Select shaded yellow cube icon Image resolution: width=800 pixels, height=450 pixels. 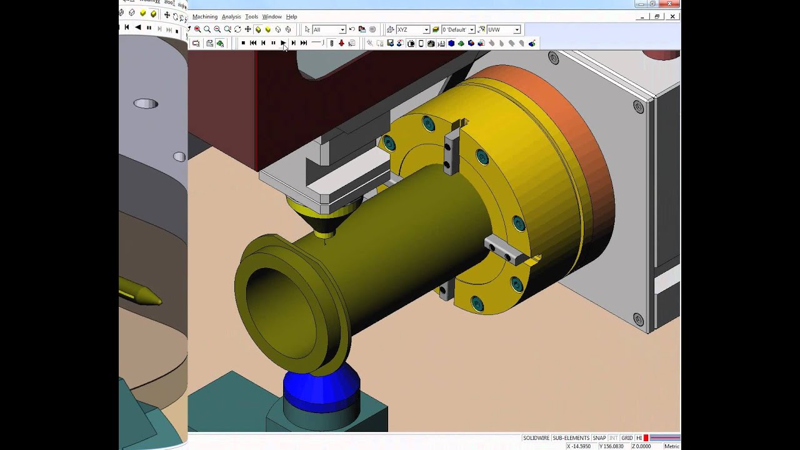click(x=268, y=29)
